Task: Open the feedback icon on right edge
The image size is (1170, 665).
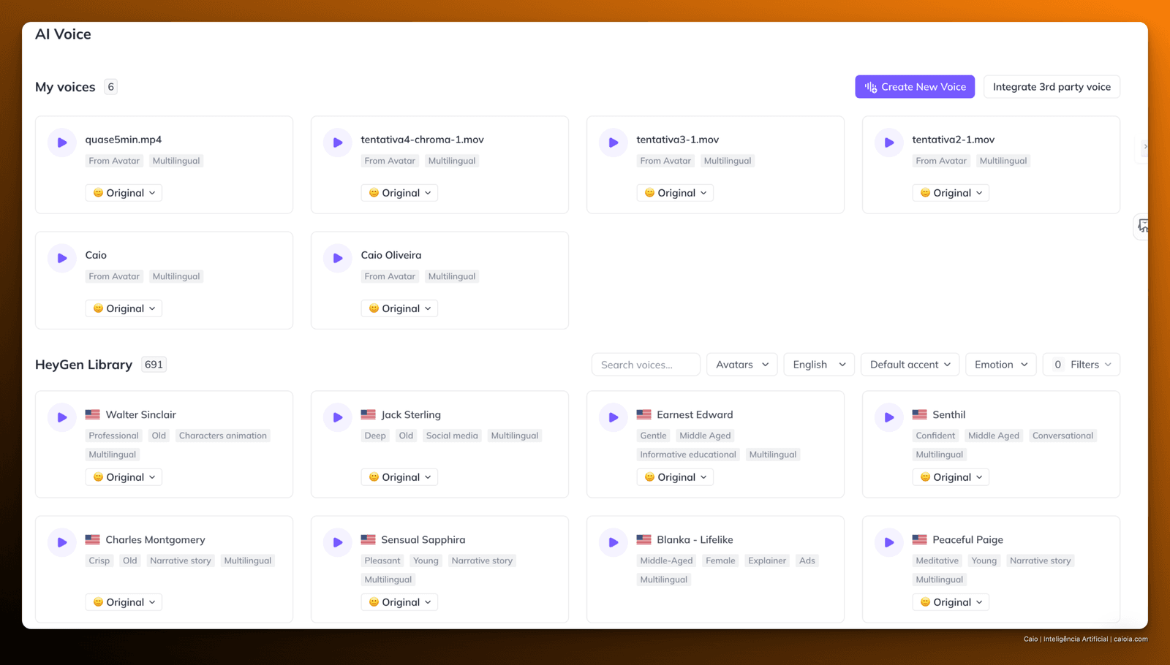Action: (x=1142, y=227)
